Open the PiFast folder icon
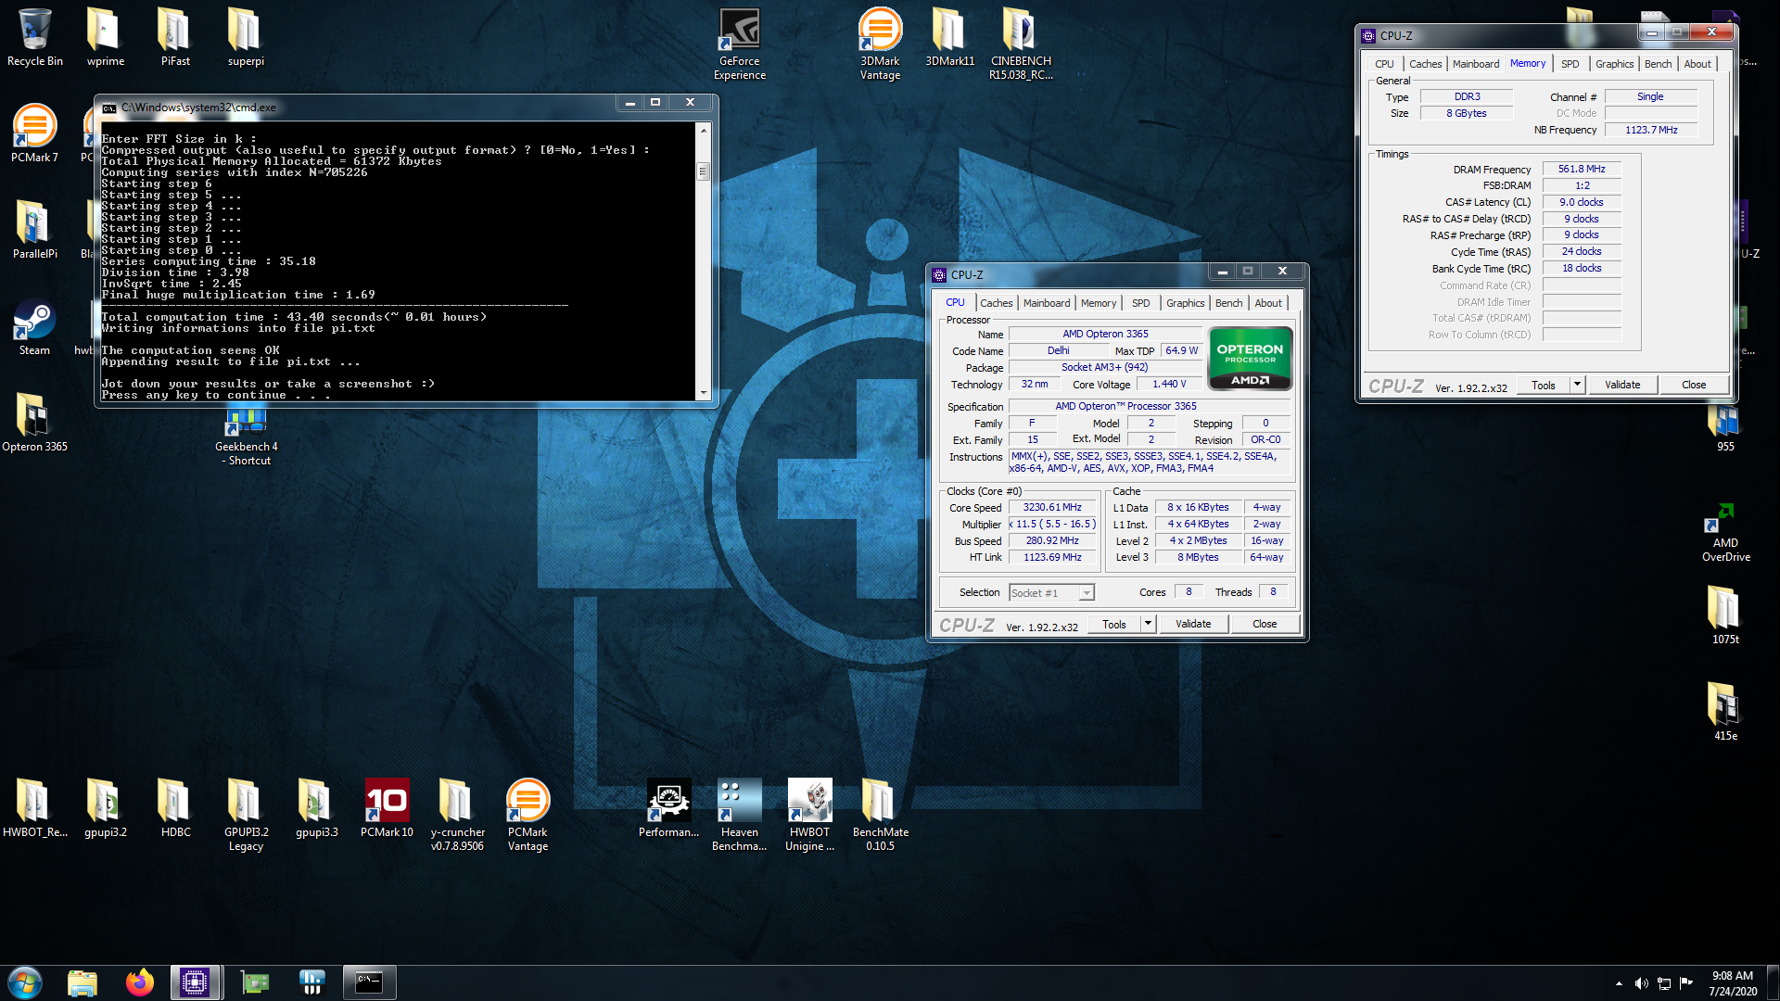The image size is (1780, 1001). [x=175, y=37]
